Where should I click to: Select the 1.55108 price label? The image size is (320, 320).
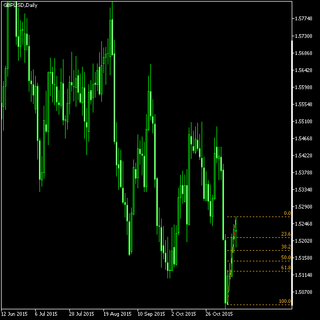pos(303,122)
